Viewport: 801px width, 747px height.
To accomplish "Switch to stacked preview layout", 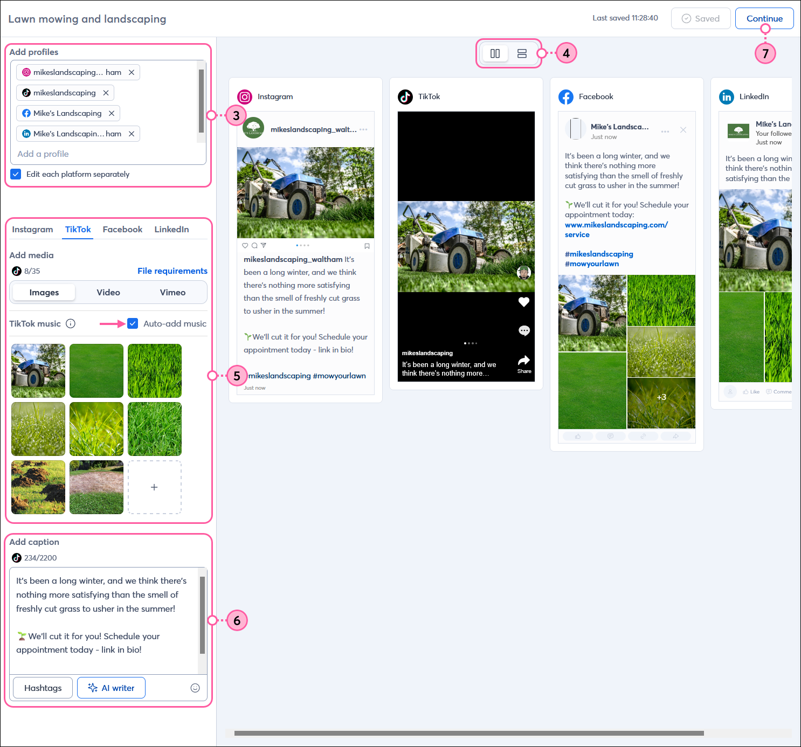I will 522,53.
